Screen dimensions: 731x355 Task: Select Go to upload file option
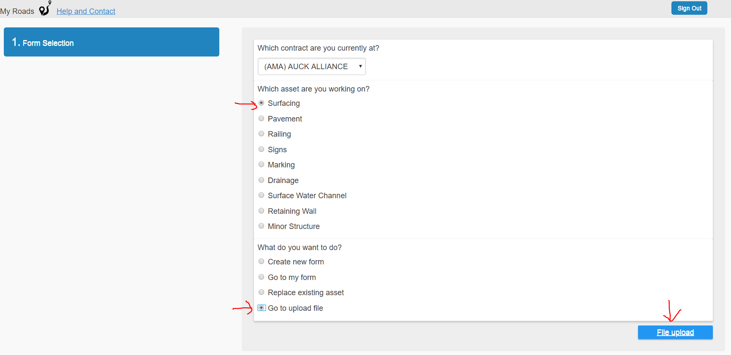point(262,308)
